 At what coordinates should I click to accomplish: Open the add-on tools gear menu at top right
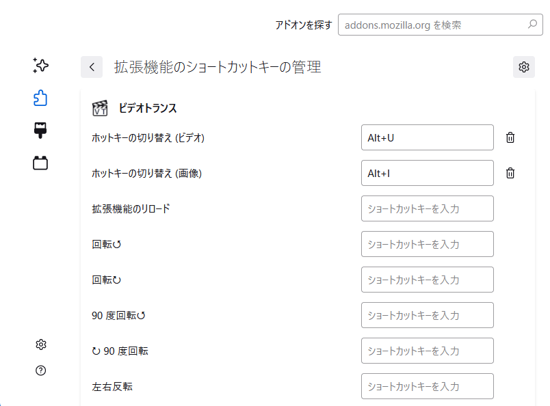click(x=524, y=67)
